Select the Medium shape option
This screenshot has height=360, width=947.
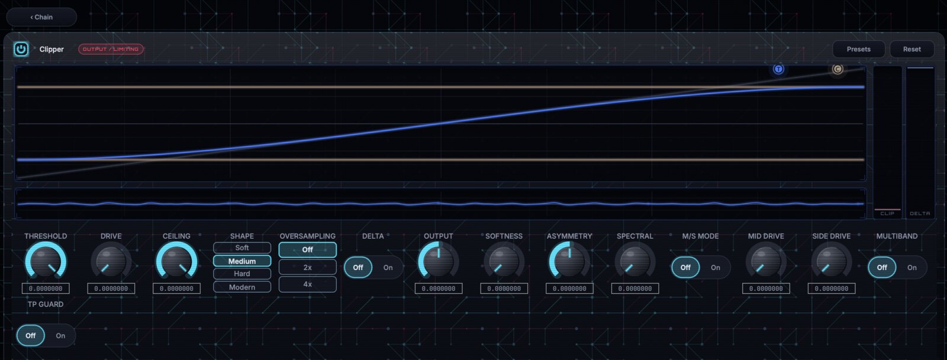tap(242, 261)
